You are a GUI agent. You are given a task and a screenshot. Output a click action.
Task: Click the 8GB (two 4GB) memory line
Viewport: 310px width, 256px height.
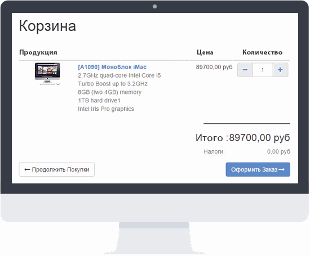pos(109,92)
